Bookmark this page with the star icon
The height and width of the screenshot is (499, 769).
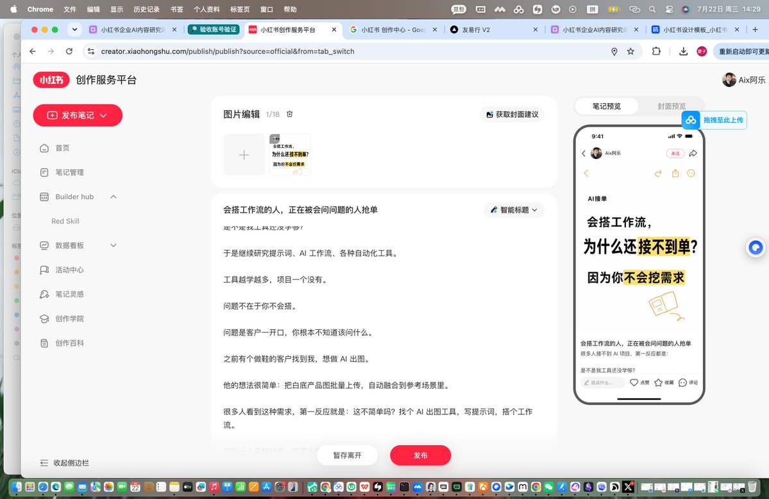[630, 51]
